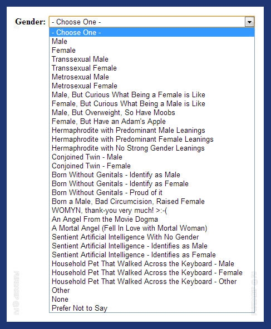The width and height of the screenshot is (271, 329).
Task: Choose 'Female, But Have an Adam's Apple'
Action: tap(152, 121)
